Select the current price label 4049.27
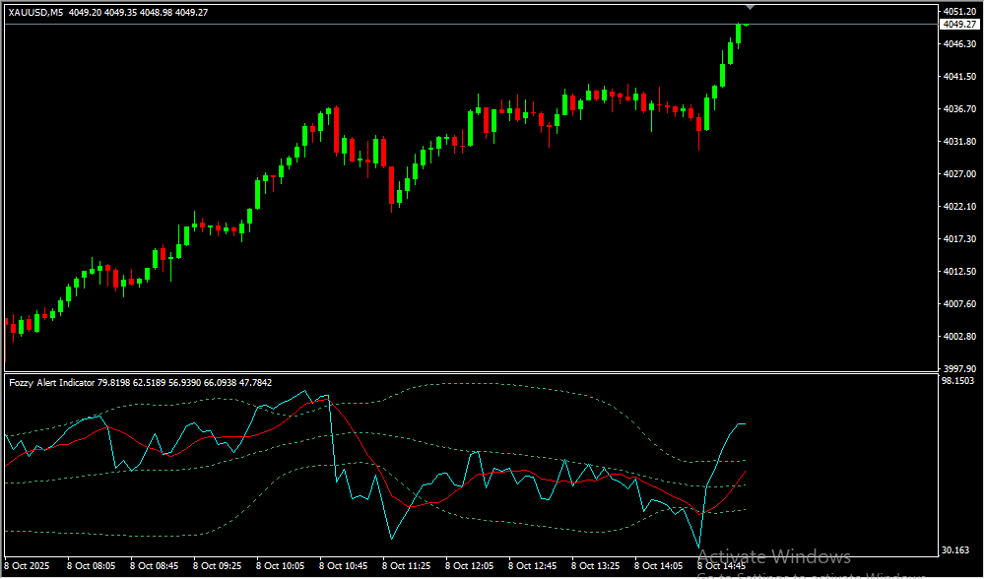Viewport: 985px width, 579px height. tap(958, 24)
